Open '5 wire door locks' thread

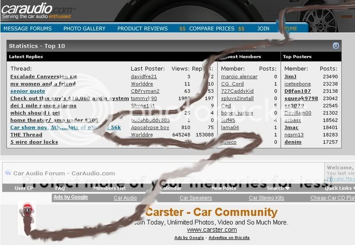click(34, 142)
